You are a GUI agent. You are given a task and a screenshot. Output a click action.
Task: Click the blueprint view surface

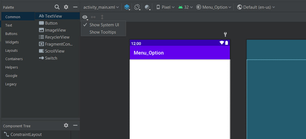[276, 89]
